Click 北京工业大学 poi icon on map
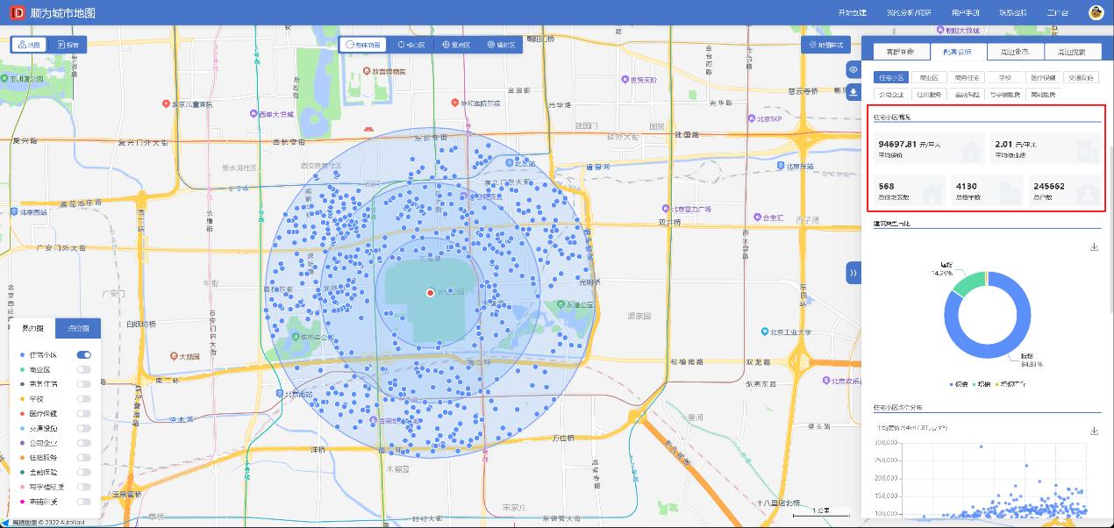Image resolution: width=1114 pixels, height=528 pixels. point(764,332)
